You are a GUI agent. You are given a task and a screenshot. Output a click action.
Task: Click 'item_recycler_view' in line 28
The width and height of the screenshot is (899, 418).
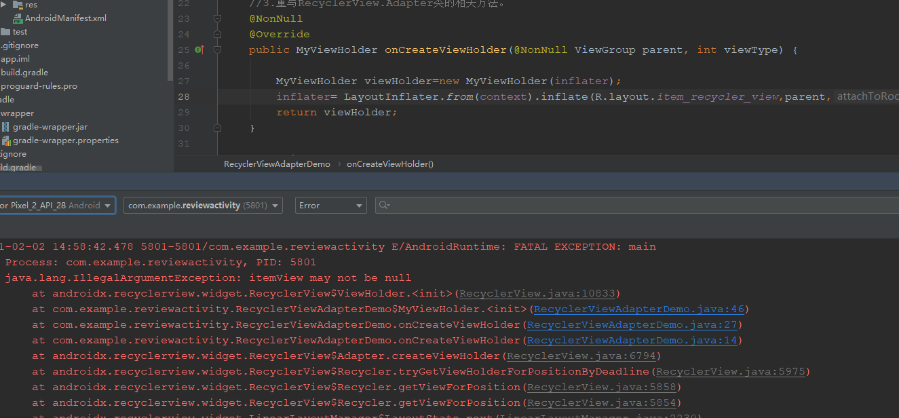pyautogui.click(x=718, y=96)
